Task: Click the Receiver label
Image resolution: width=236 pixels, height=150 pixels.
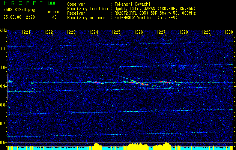Action: 76,13
